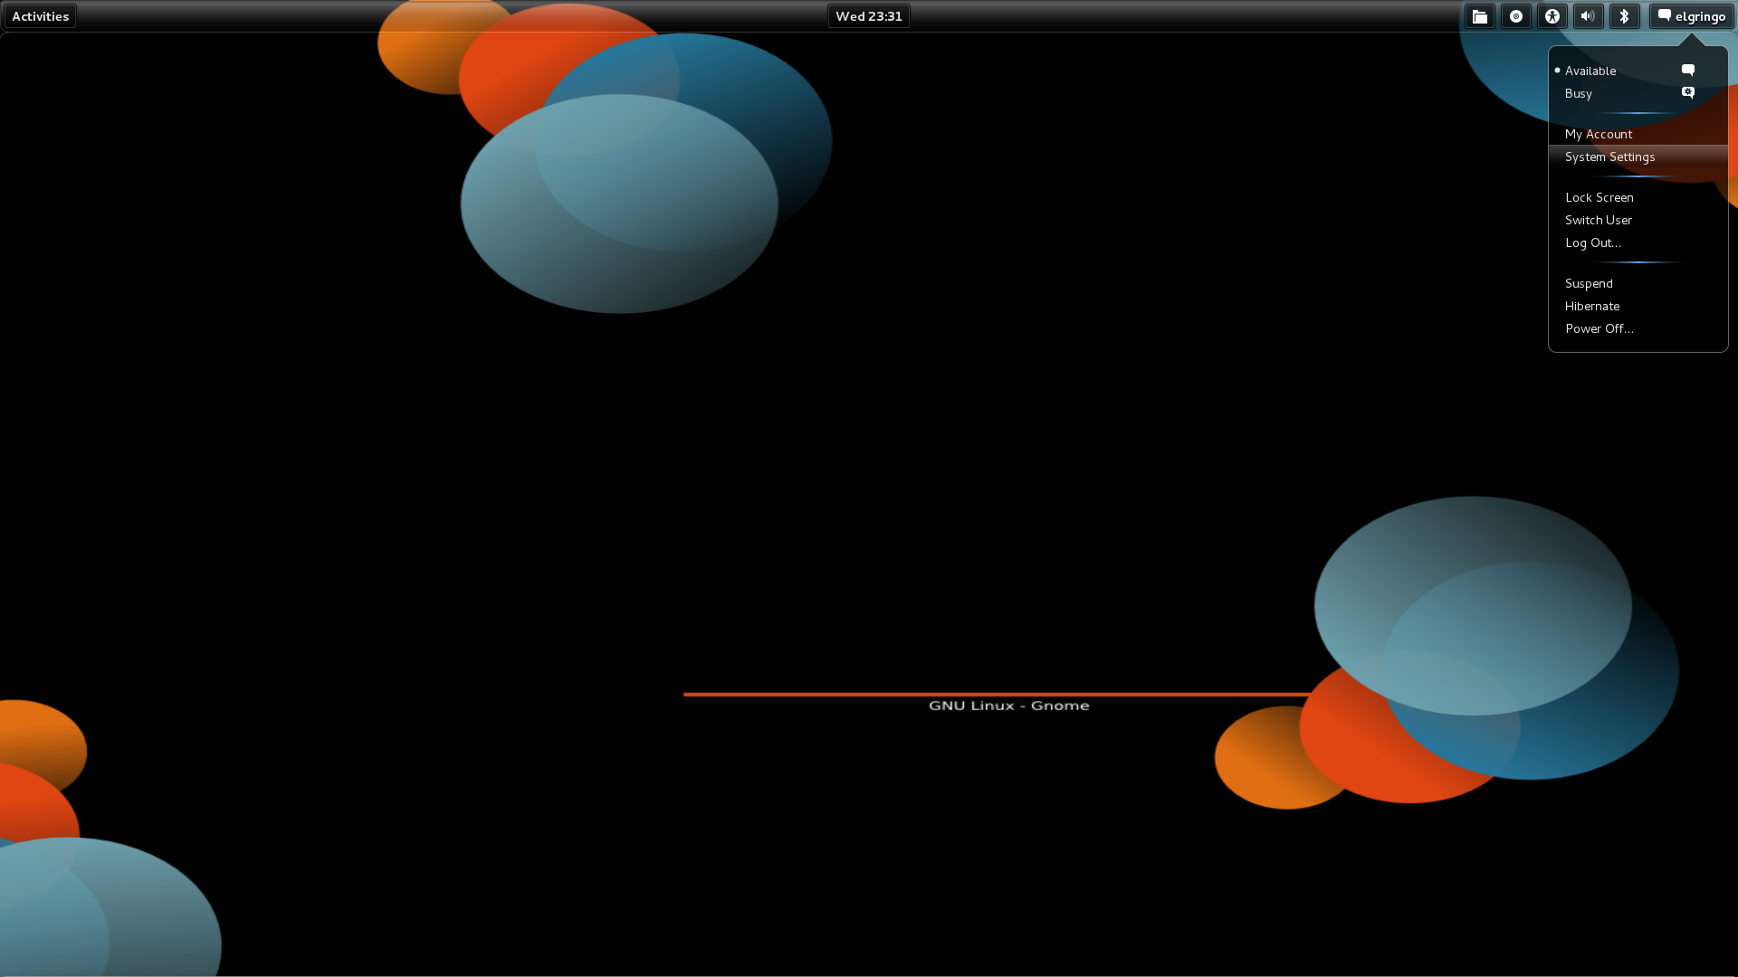The image size is (1738, 977).
Task: Close the elgringo user menu
Action: click(x=1691, y=16)
